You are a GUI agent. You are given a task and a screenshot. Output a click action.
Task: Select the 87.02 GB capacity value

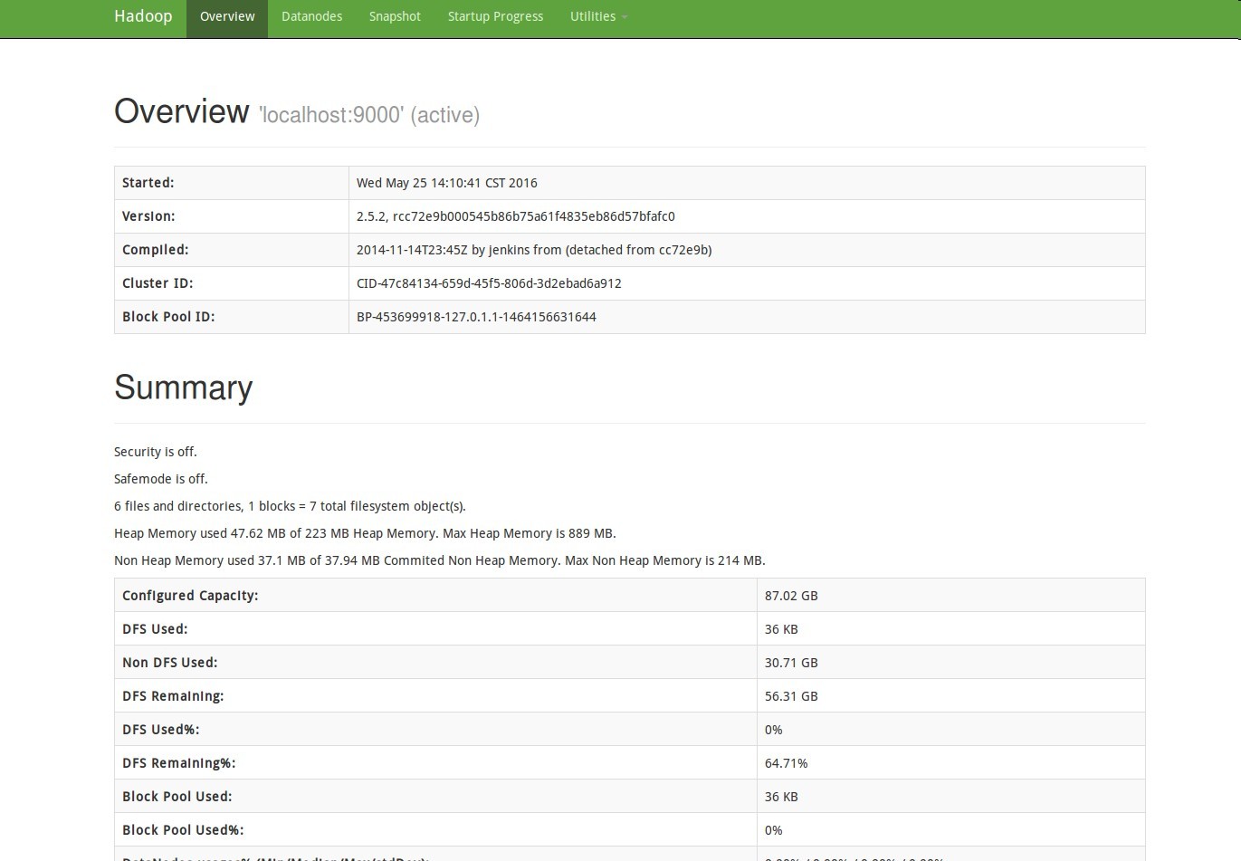pyautogui.click(x=791, y=596)
